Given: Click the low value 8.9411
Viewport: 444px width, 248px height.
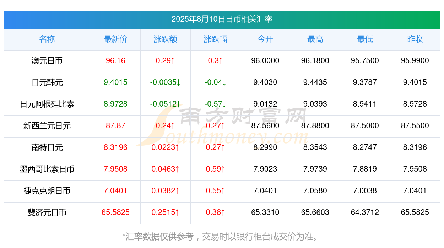Looking at the screenshot, I should click(365, 104).
